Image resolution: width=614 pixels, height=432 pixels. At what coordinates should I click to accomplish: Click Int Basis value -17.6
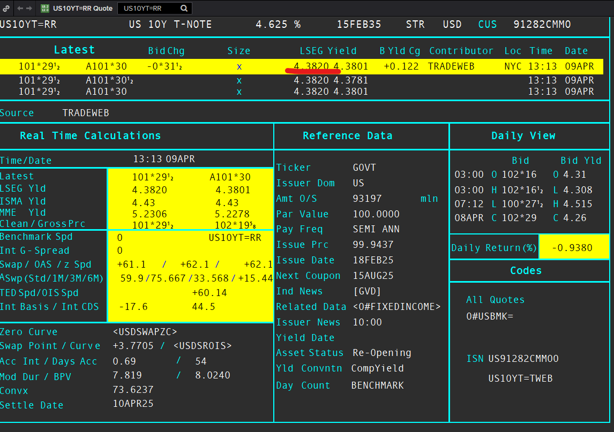(133, 306)
